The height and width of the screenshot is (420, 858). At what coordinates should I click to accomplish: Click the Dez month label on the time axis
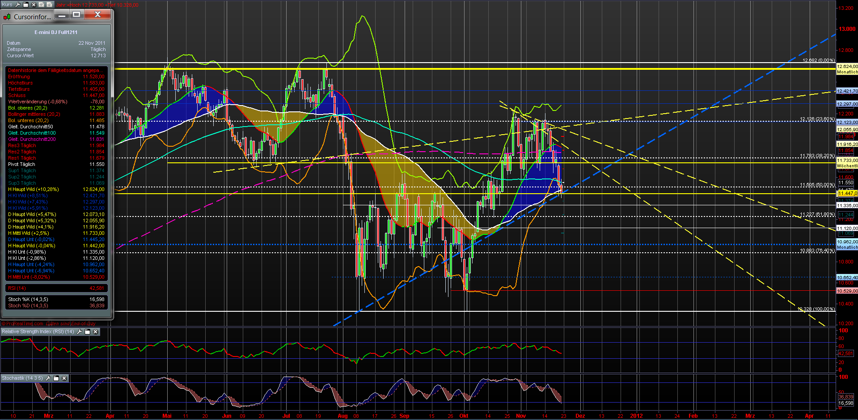(x=580, y=416)
